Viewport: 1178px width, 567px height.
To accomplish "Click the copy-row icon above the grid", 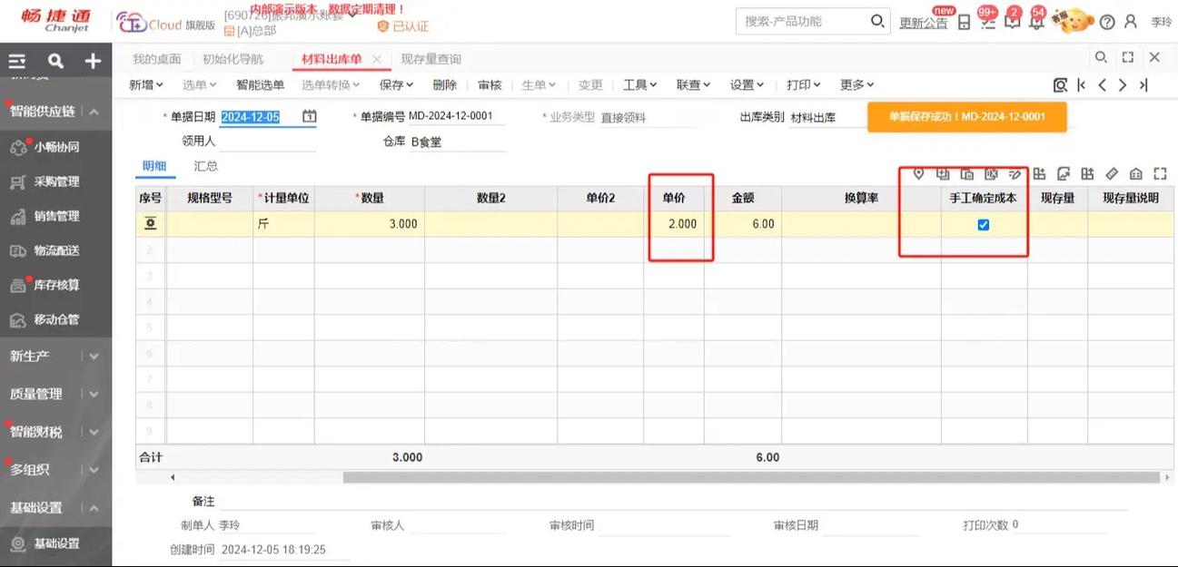I will (967, 173).
